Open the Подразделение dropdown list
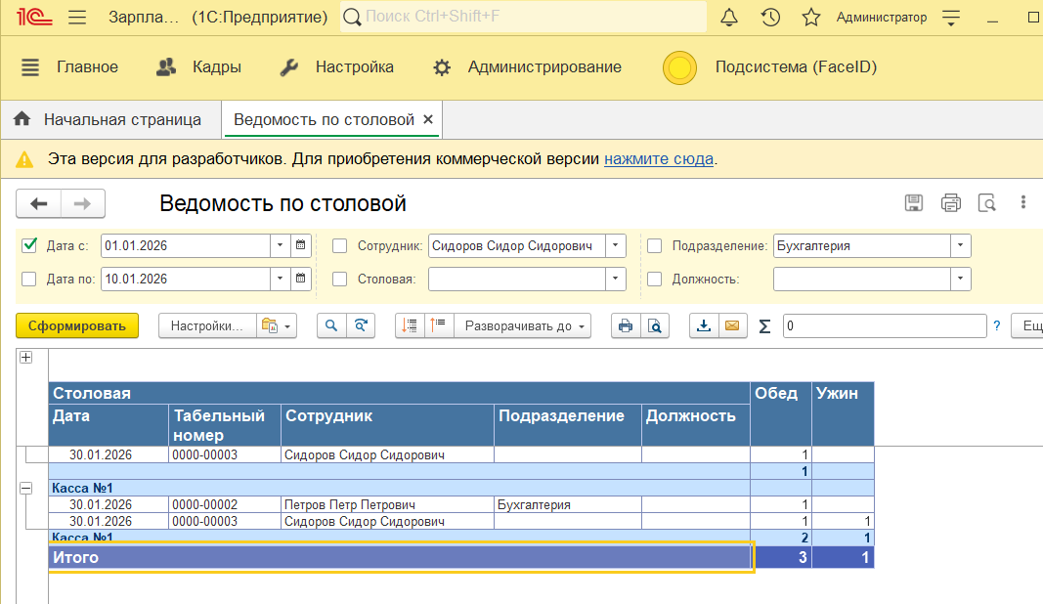Viewport: 1043px width, 604px height. pyautogui.click(x=961, y=246)
